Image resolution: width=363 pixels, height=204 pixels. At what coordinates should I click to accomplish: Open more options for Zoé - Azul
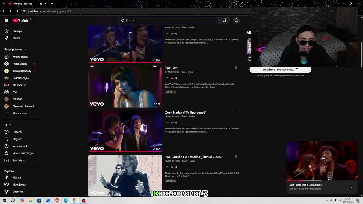pos(236,67)
